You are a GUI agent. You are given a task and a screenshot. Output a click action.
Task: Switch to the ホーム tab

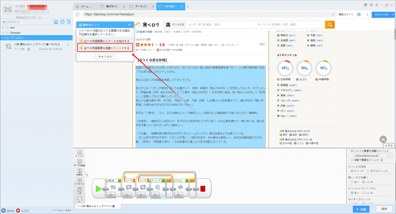pos(86,6)
